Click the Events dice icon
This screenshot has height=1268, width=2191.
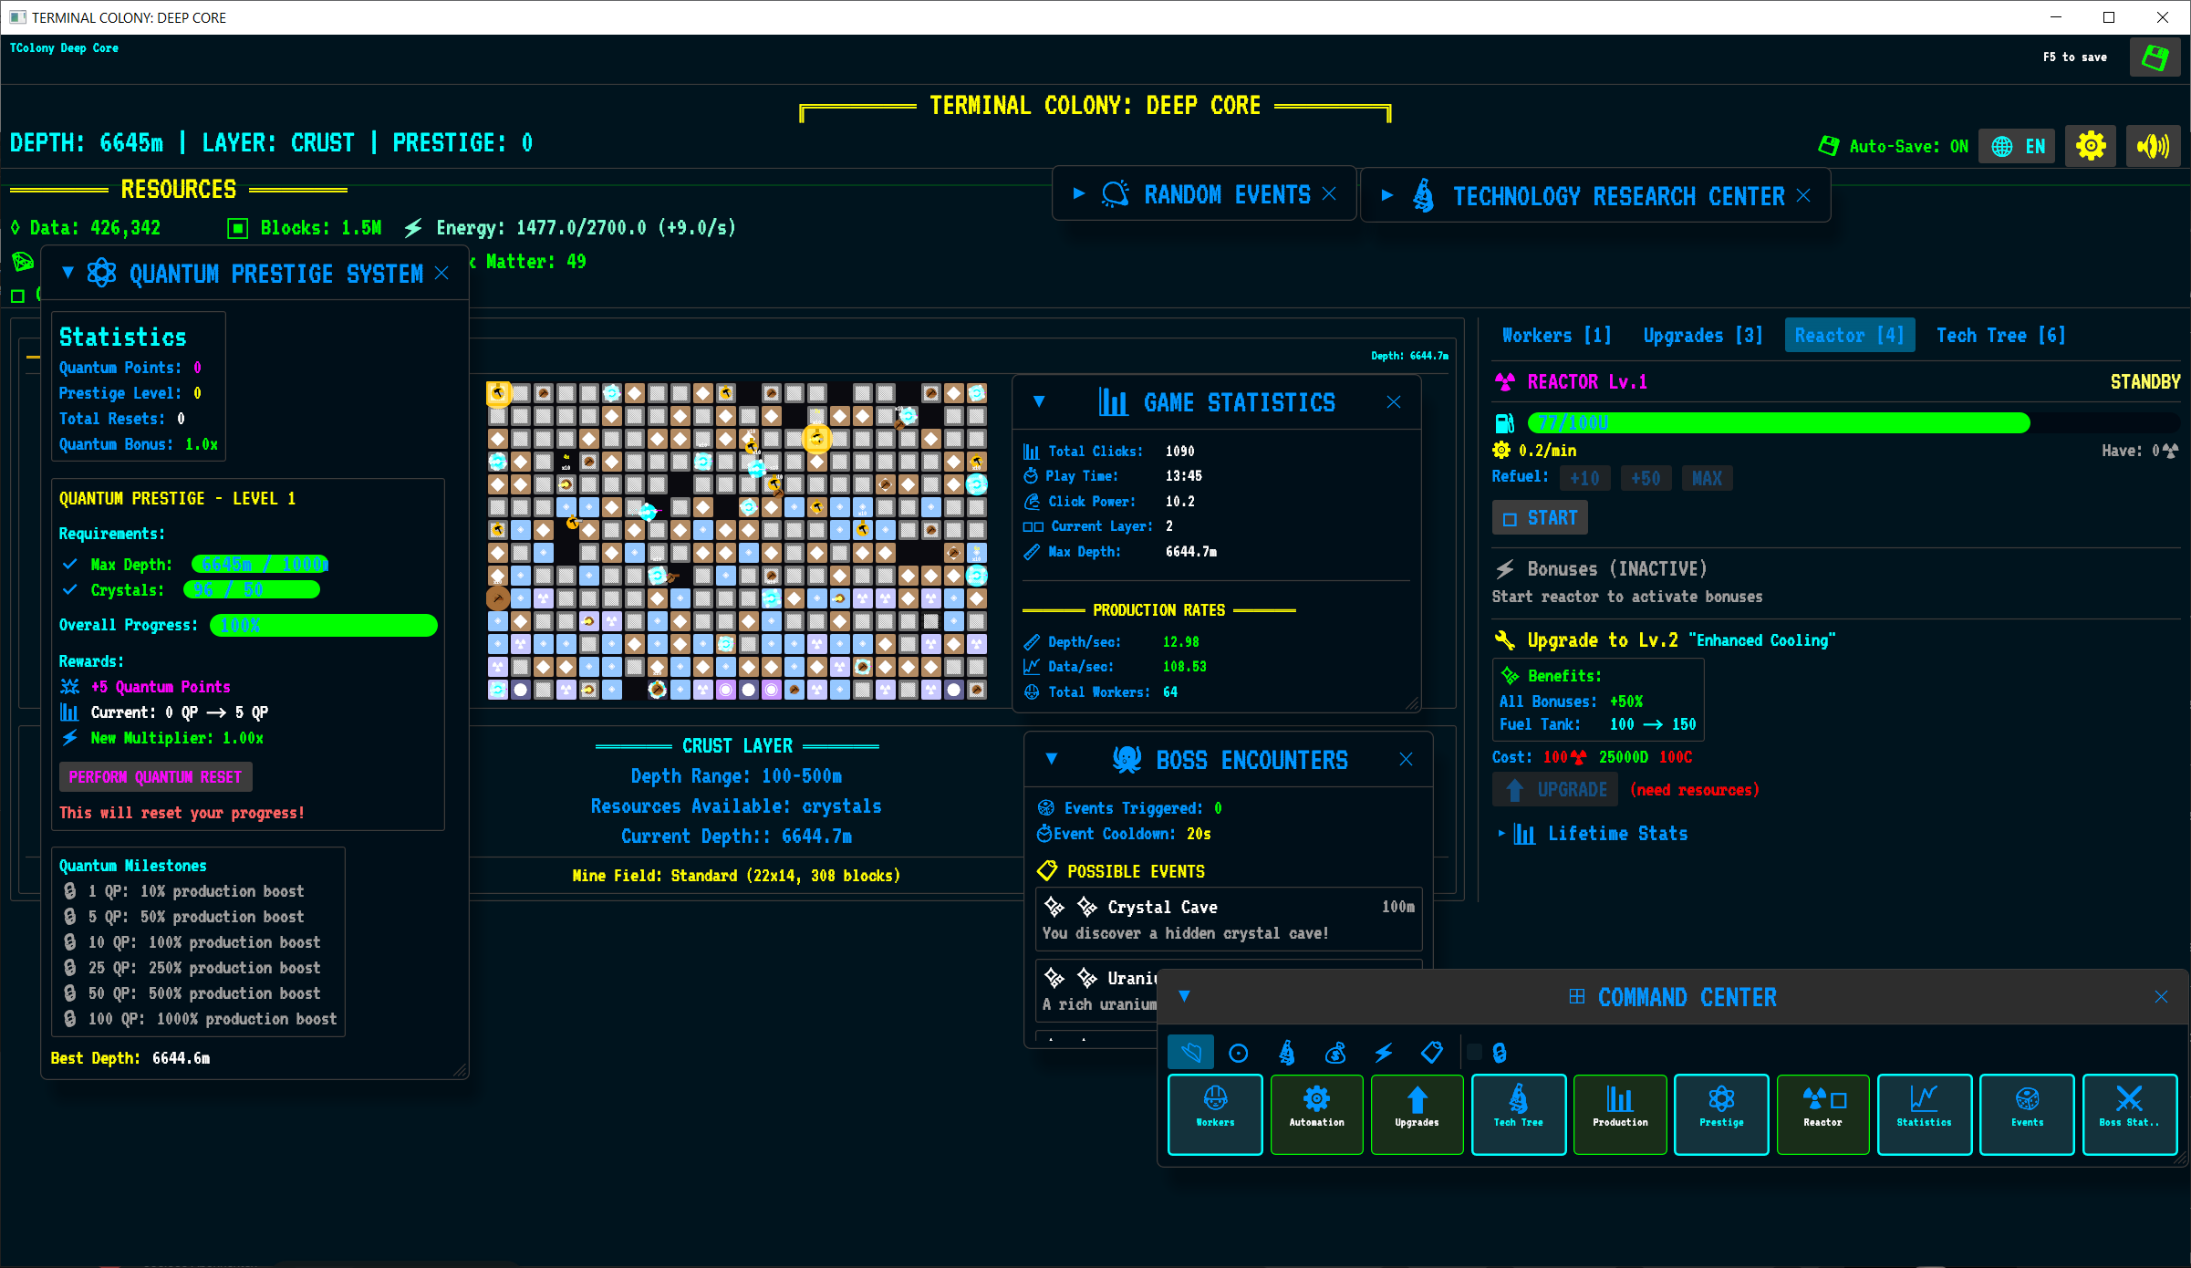point(2026,1114)
